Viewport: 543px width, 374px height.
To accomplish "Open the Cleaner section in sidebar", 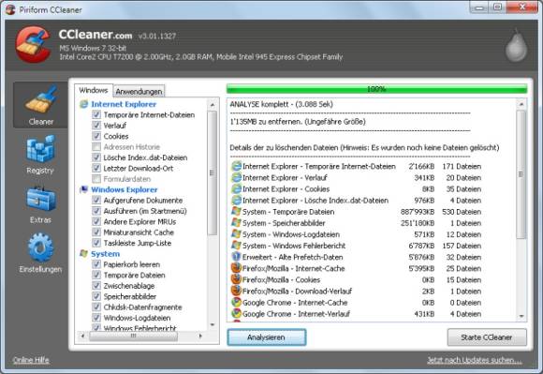I will click(x=40, y=105).
